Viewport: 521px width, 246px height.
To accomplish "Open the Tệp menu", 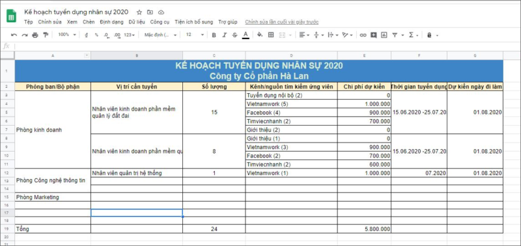I will (29, 22).
